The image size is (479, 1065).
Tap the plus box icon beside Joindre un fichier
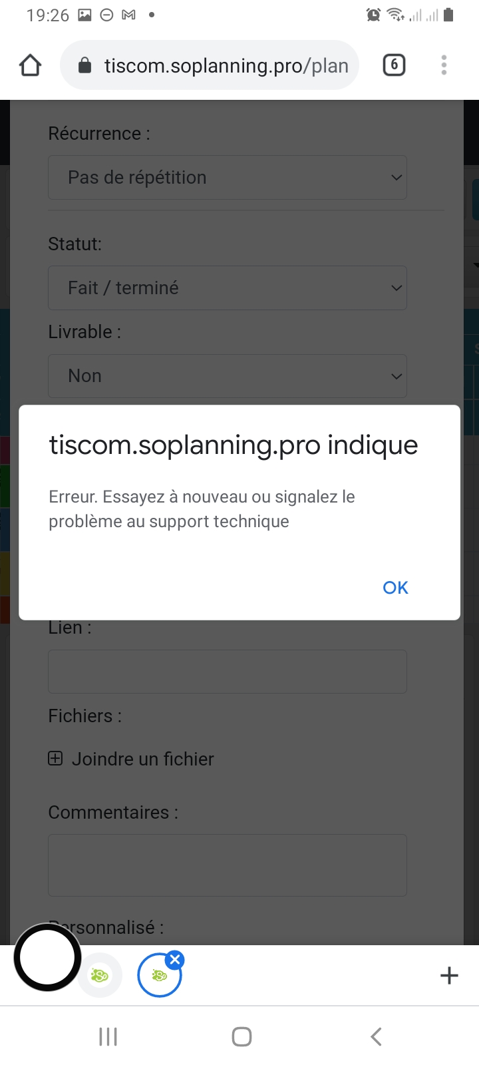point(55,758)
